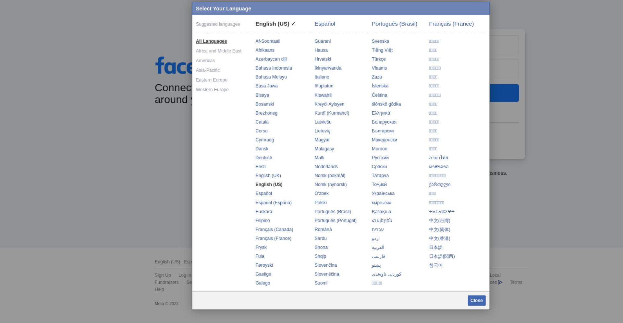
Task: Select Norsk (bokmål)
Action: point(330,175)
